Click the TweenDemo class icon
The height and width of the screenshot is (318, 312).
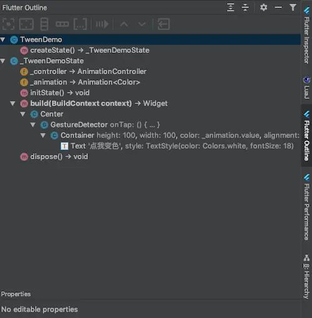14,40
